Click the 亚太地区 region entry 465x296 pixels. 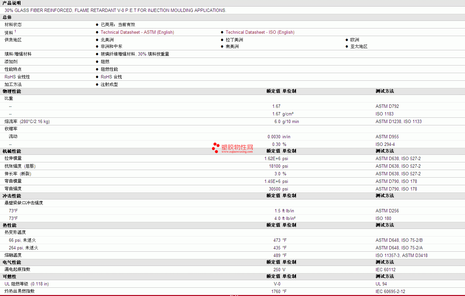click(359, 46)
